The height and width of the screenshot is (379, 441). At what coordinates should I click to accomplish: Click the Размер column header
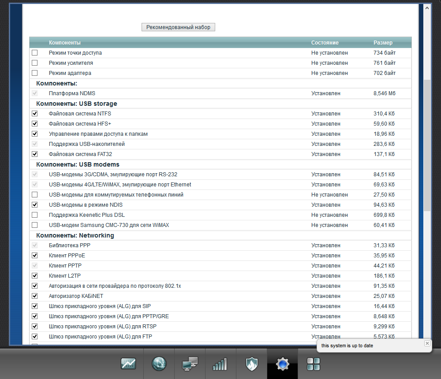[383, 43]
